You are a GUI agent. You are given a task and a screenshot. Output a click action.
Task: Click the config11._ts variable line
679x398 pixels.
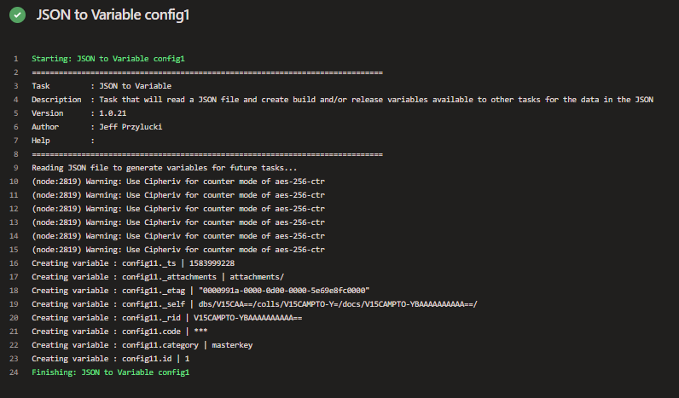[133, 263]
